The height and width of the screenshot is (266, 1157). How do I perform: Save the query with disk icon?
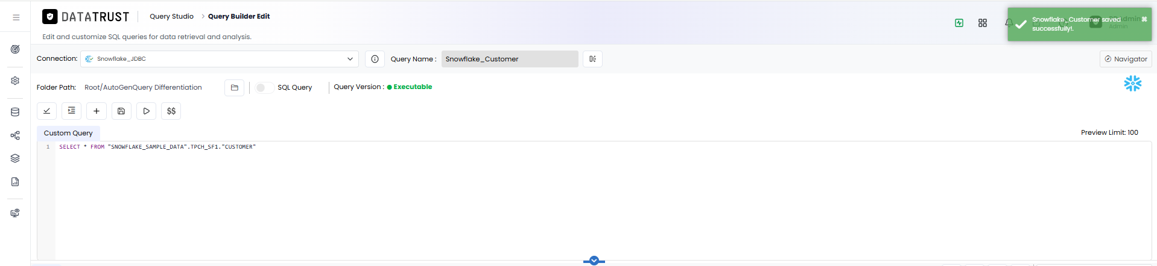121,111
